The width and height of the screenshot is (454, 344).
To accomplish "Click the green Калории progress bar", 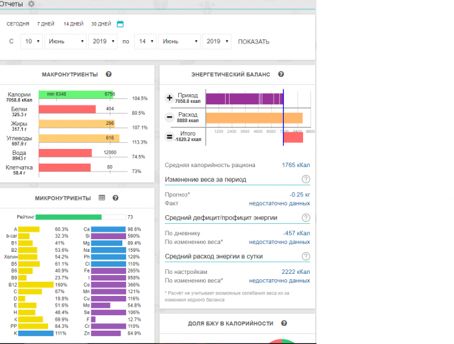I will 77,94.
